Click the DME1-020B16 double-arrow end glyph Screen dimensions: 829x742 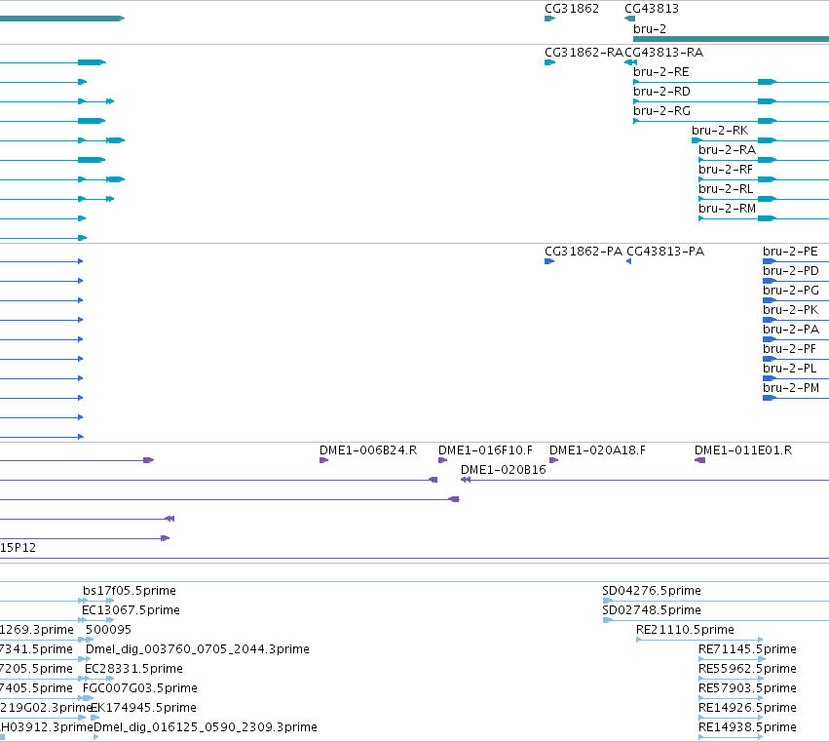[x=466, y=480]
